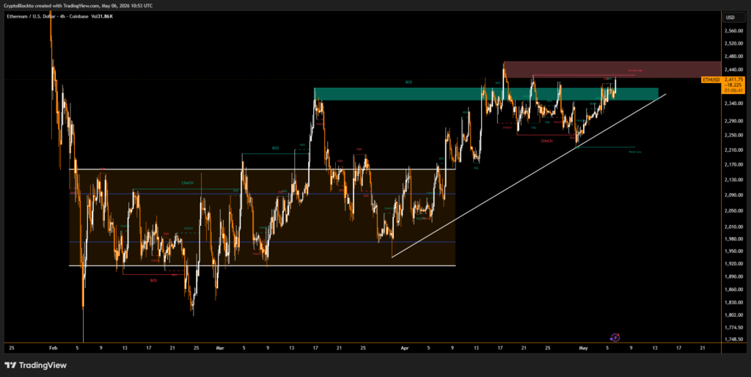Click the TradingView logo at bottom left
751x377 pixels.
click(35, 365)
